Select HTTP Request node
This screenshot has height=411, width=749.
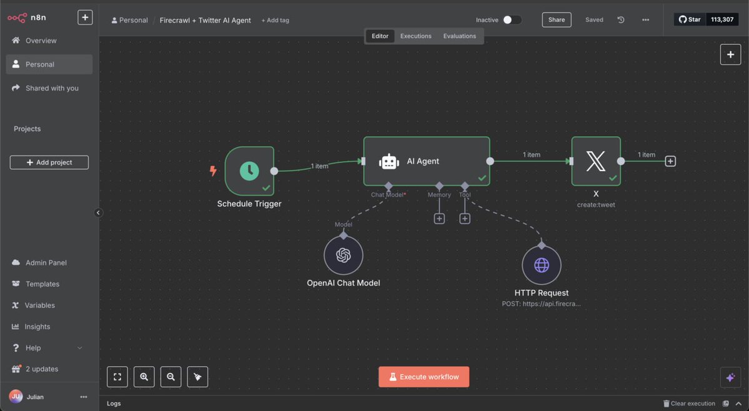(x=541, y=265)
